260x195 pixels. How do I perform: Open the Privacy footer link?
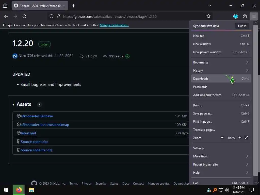87,183
